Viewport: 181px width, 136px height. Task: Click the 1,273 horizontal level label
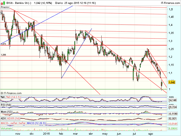click(3, 44)
